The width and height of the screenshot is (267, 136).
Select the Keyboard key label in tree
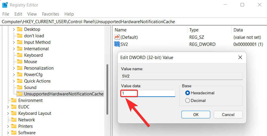tap(34, 55)
